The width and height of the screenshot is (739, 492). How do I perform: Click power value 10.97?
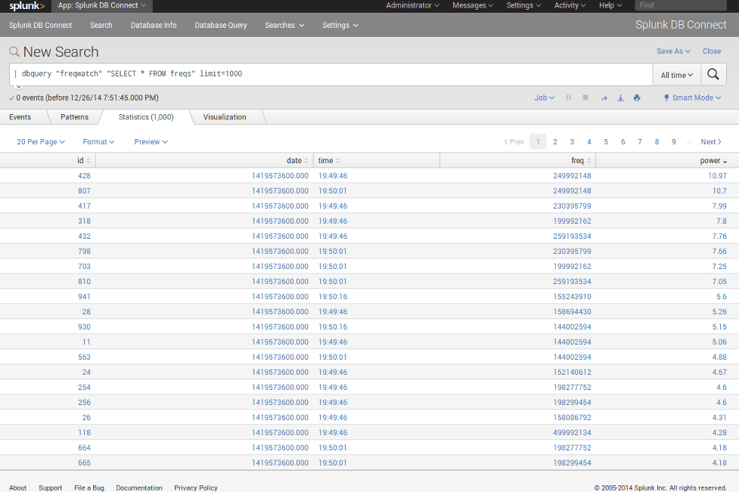click(717, 175)
